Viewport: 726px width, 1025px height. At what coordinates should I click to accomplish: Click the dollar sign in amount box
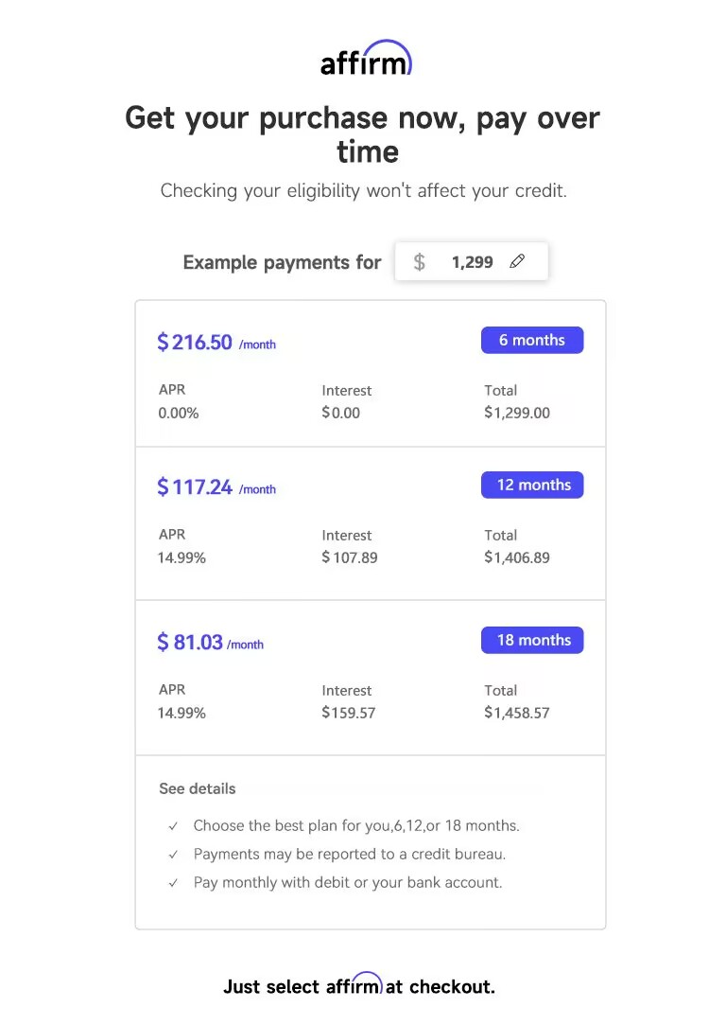(x=419, y=262)
